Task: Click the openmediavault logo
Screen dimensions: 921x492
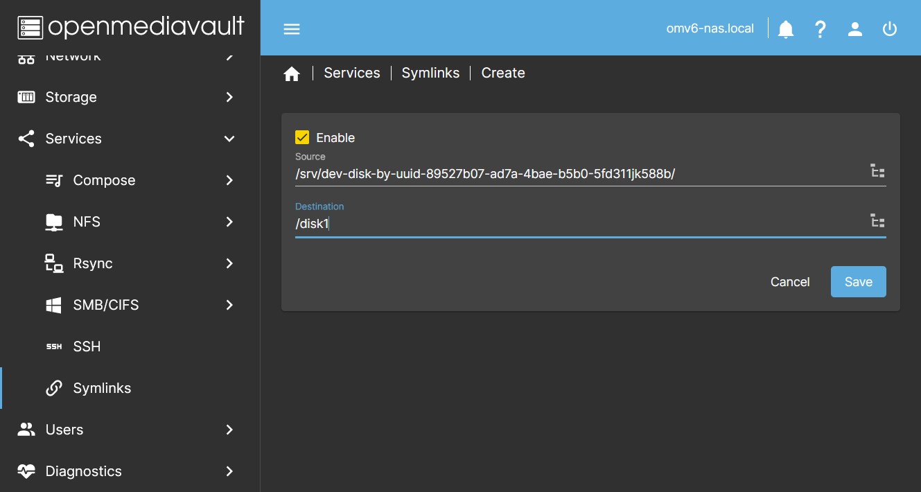Action: click(x=130, y=26)
